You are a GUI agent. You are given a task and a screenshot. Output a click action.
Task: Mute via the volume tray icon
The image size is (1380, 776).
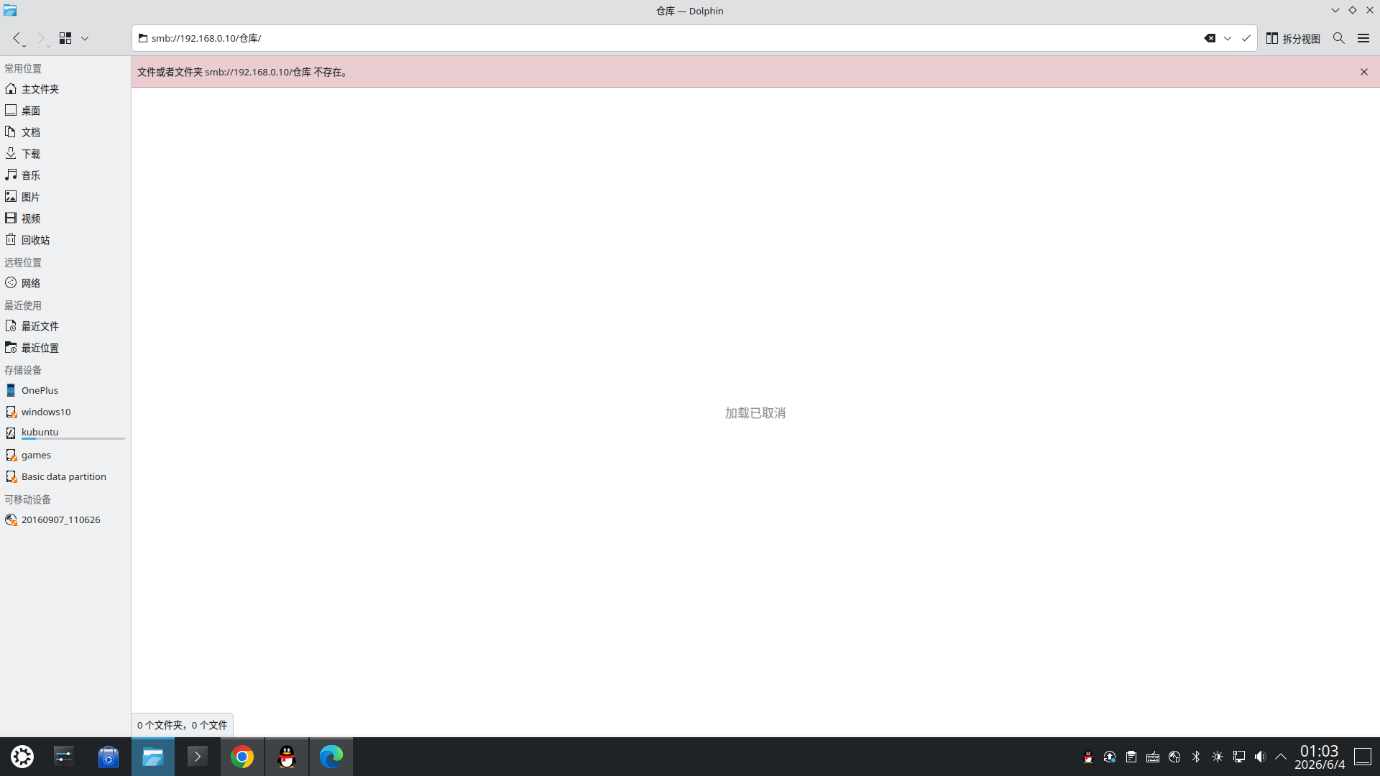point(1260,757)
